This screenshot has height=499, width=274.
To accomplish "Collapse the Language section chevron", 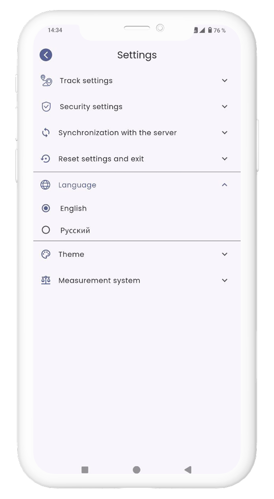I will pyautogui.click(x=224, y=185).
